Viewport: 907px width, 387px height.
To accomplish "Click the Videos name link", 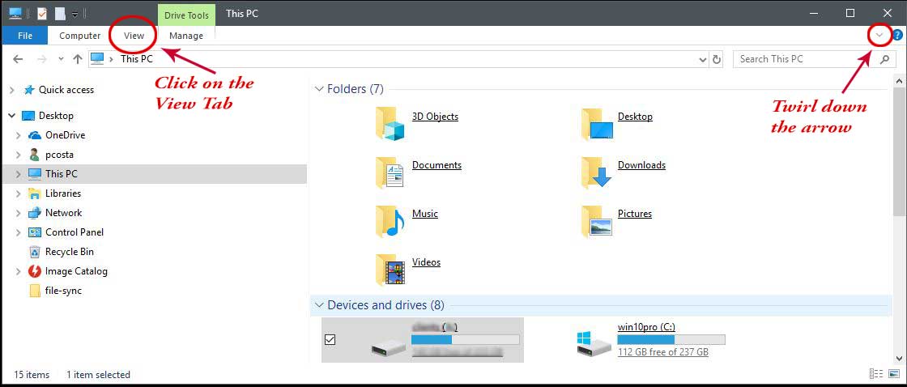I will pos(426,262).
